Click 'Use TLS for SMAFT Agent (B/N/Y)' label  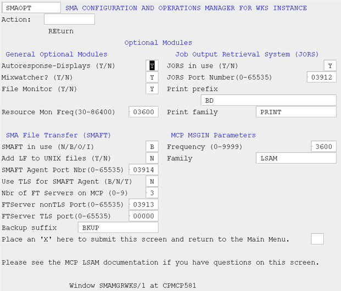coord(67,181)
